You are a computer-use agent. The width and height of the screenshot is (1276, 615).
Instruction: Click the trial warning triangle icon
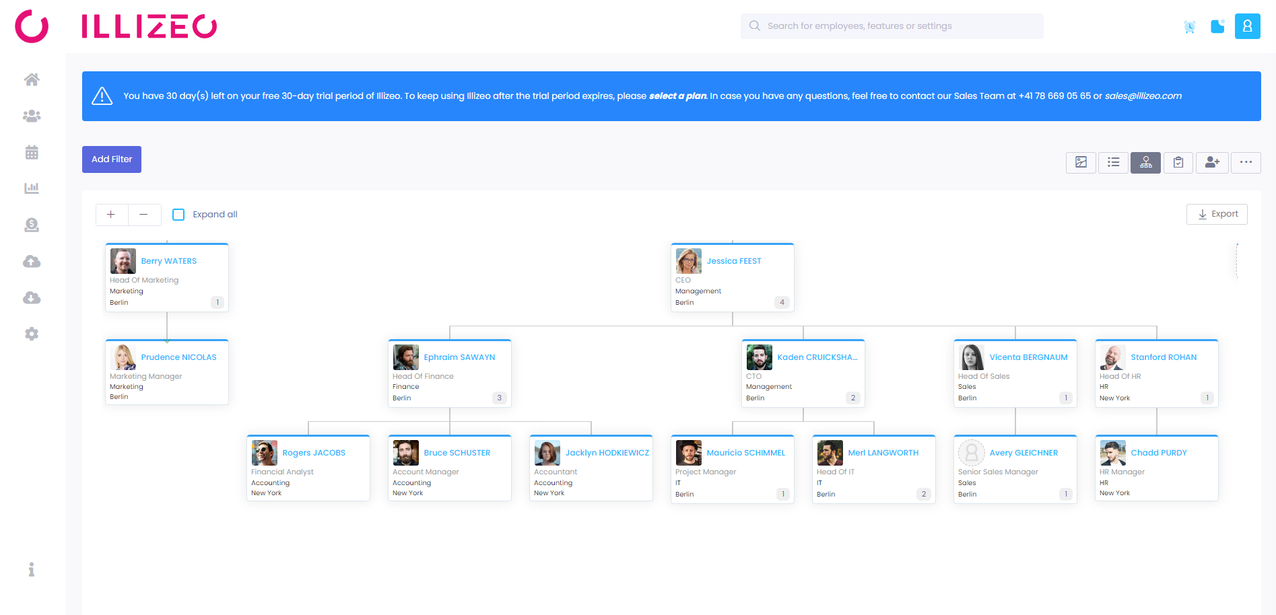tap(102, 96)
